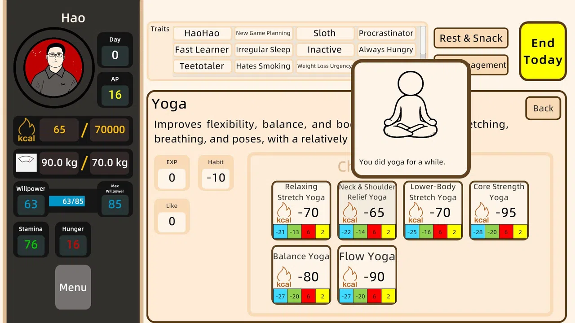Select the HaoHao trait
Image resolution: width=575 pixels, height=323 pixels.
click(202, 33)
